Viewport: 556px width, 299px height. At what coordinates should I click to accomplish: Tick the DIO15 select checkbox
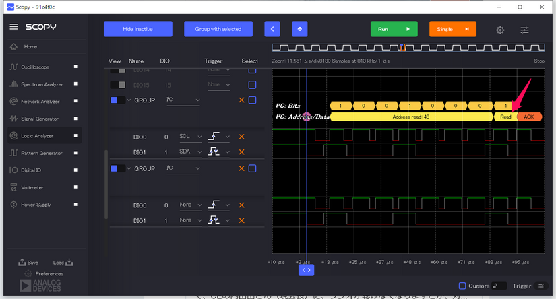[252, 85]
